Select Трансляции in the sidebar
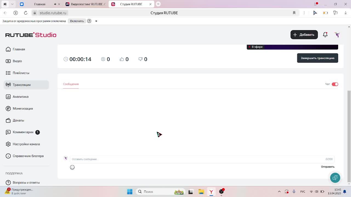Viewport: 351px width, 197px height. pos(26,85)
